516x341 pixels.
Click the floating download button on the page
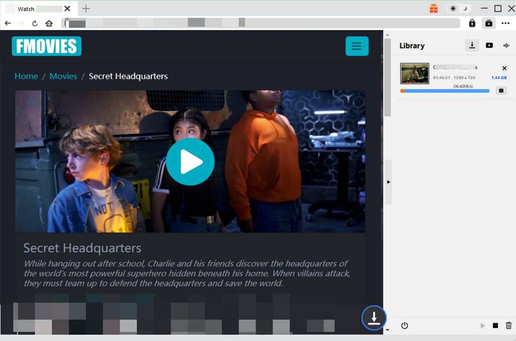click(x=374, y=318)
